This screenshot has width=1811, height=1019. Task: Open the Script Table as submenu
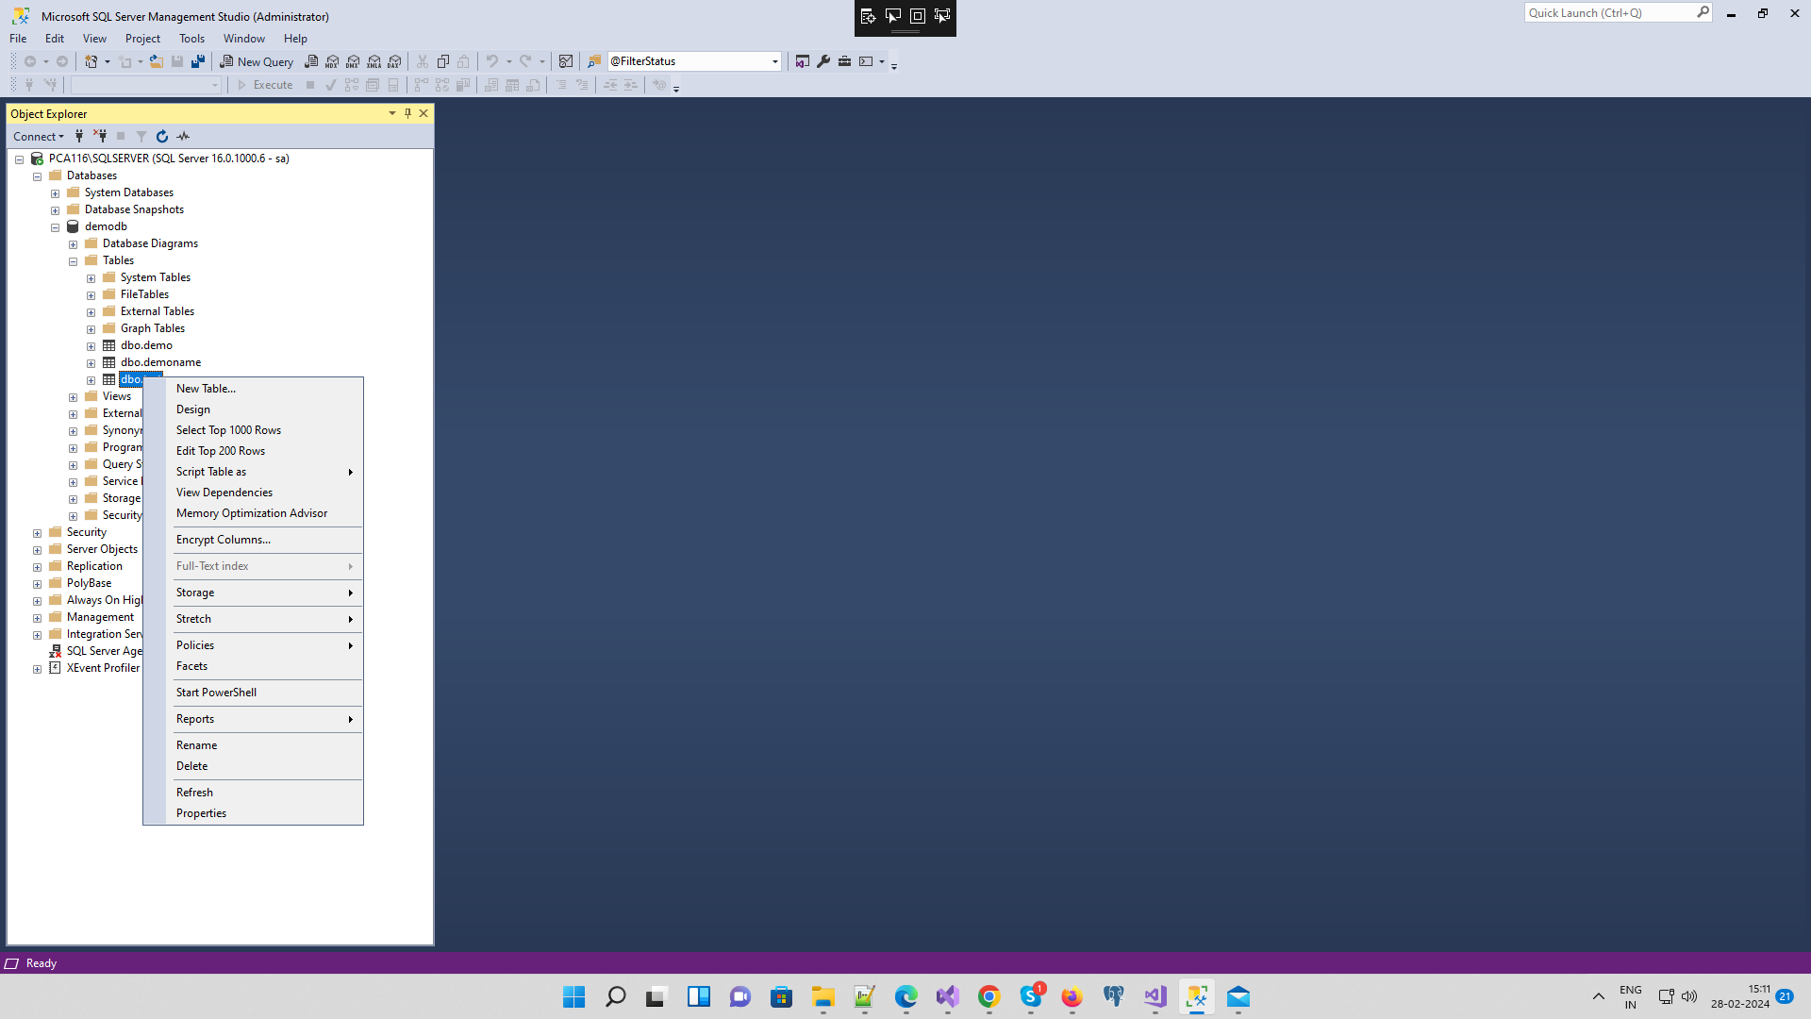[253, 472]
